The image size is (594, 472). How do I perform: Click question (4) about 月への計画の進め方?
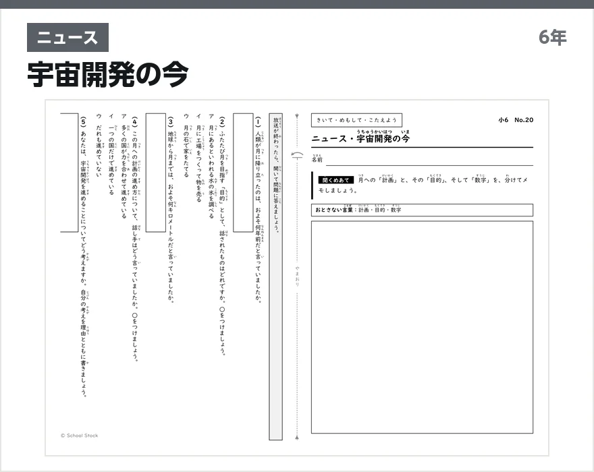[135, 239]
